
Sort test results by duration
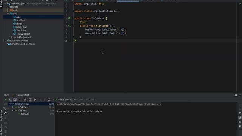click(25, 100)
